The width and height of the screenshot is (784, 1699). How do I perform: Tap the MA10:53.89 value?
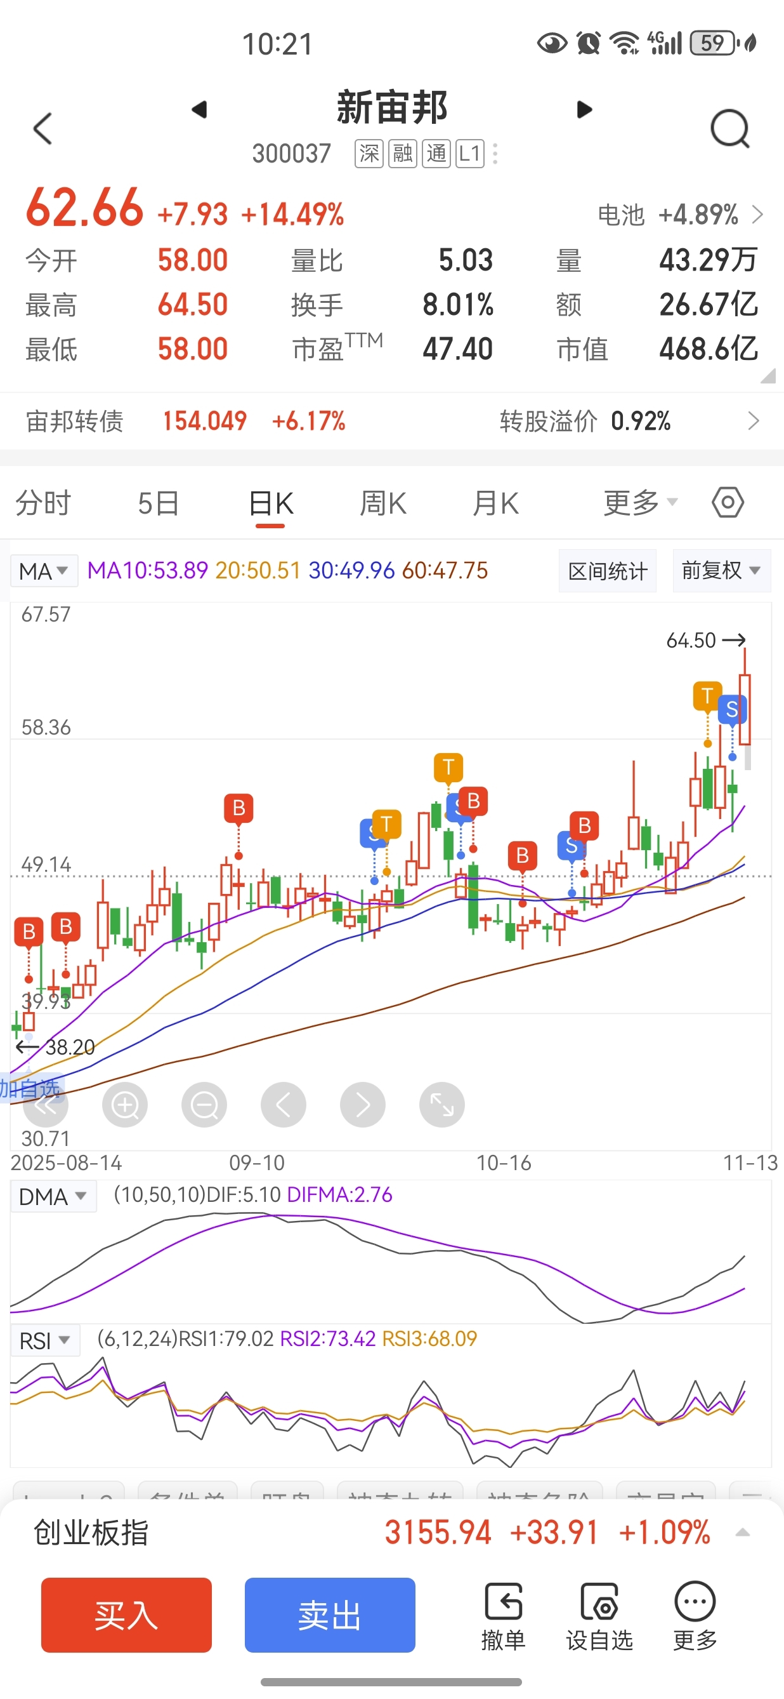tap(148, 571)
